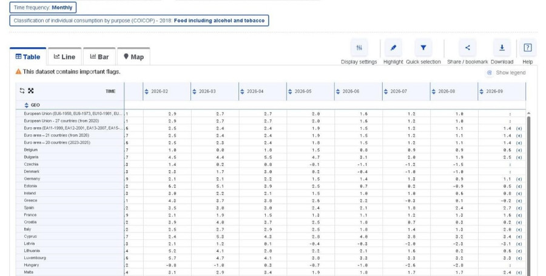The width and height of the screenshot is (546, 276).
Task: Click Latvia's 2026-09 value -3.1
Action: 506,244
